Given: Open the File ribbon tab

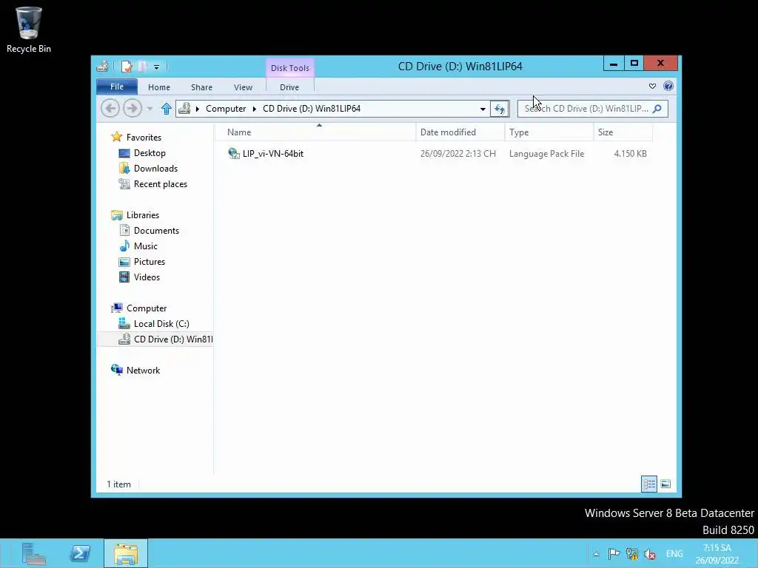Looking at the screenshot, I should point(117,87).
